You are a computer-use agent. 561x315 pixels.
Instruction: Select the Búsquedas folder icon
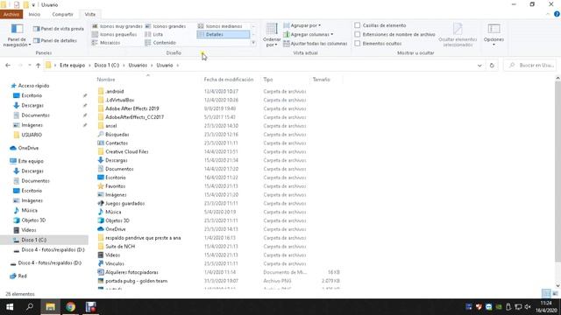point(101,134)
